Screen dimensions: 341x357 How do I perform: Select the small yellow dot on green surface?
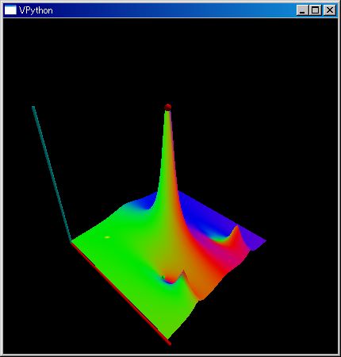coord(107,237)
